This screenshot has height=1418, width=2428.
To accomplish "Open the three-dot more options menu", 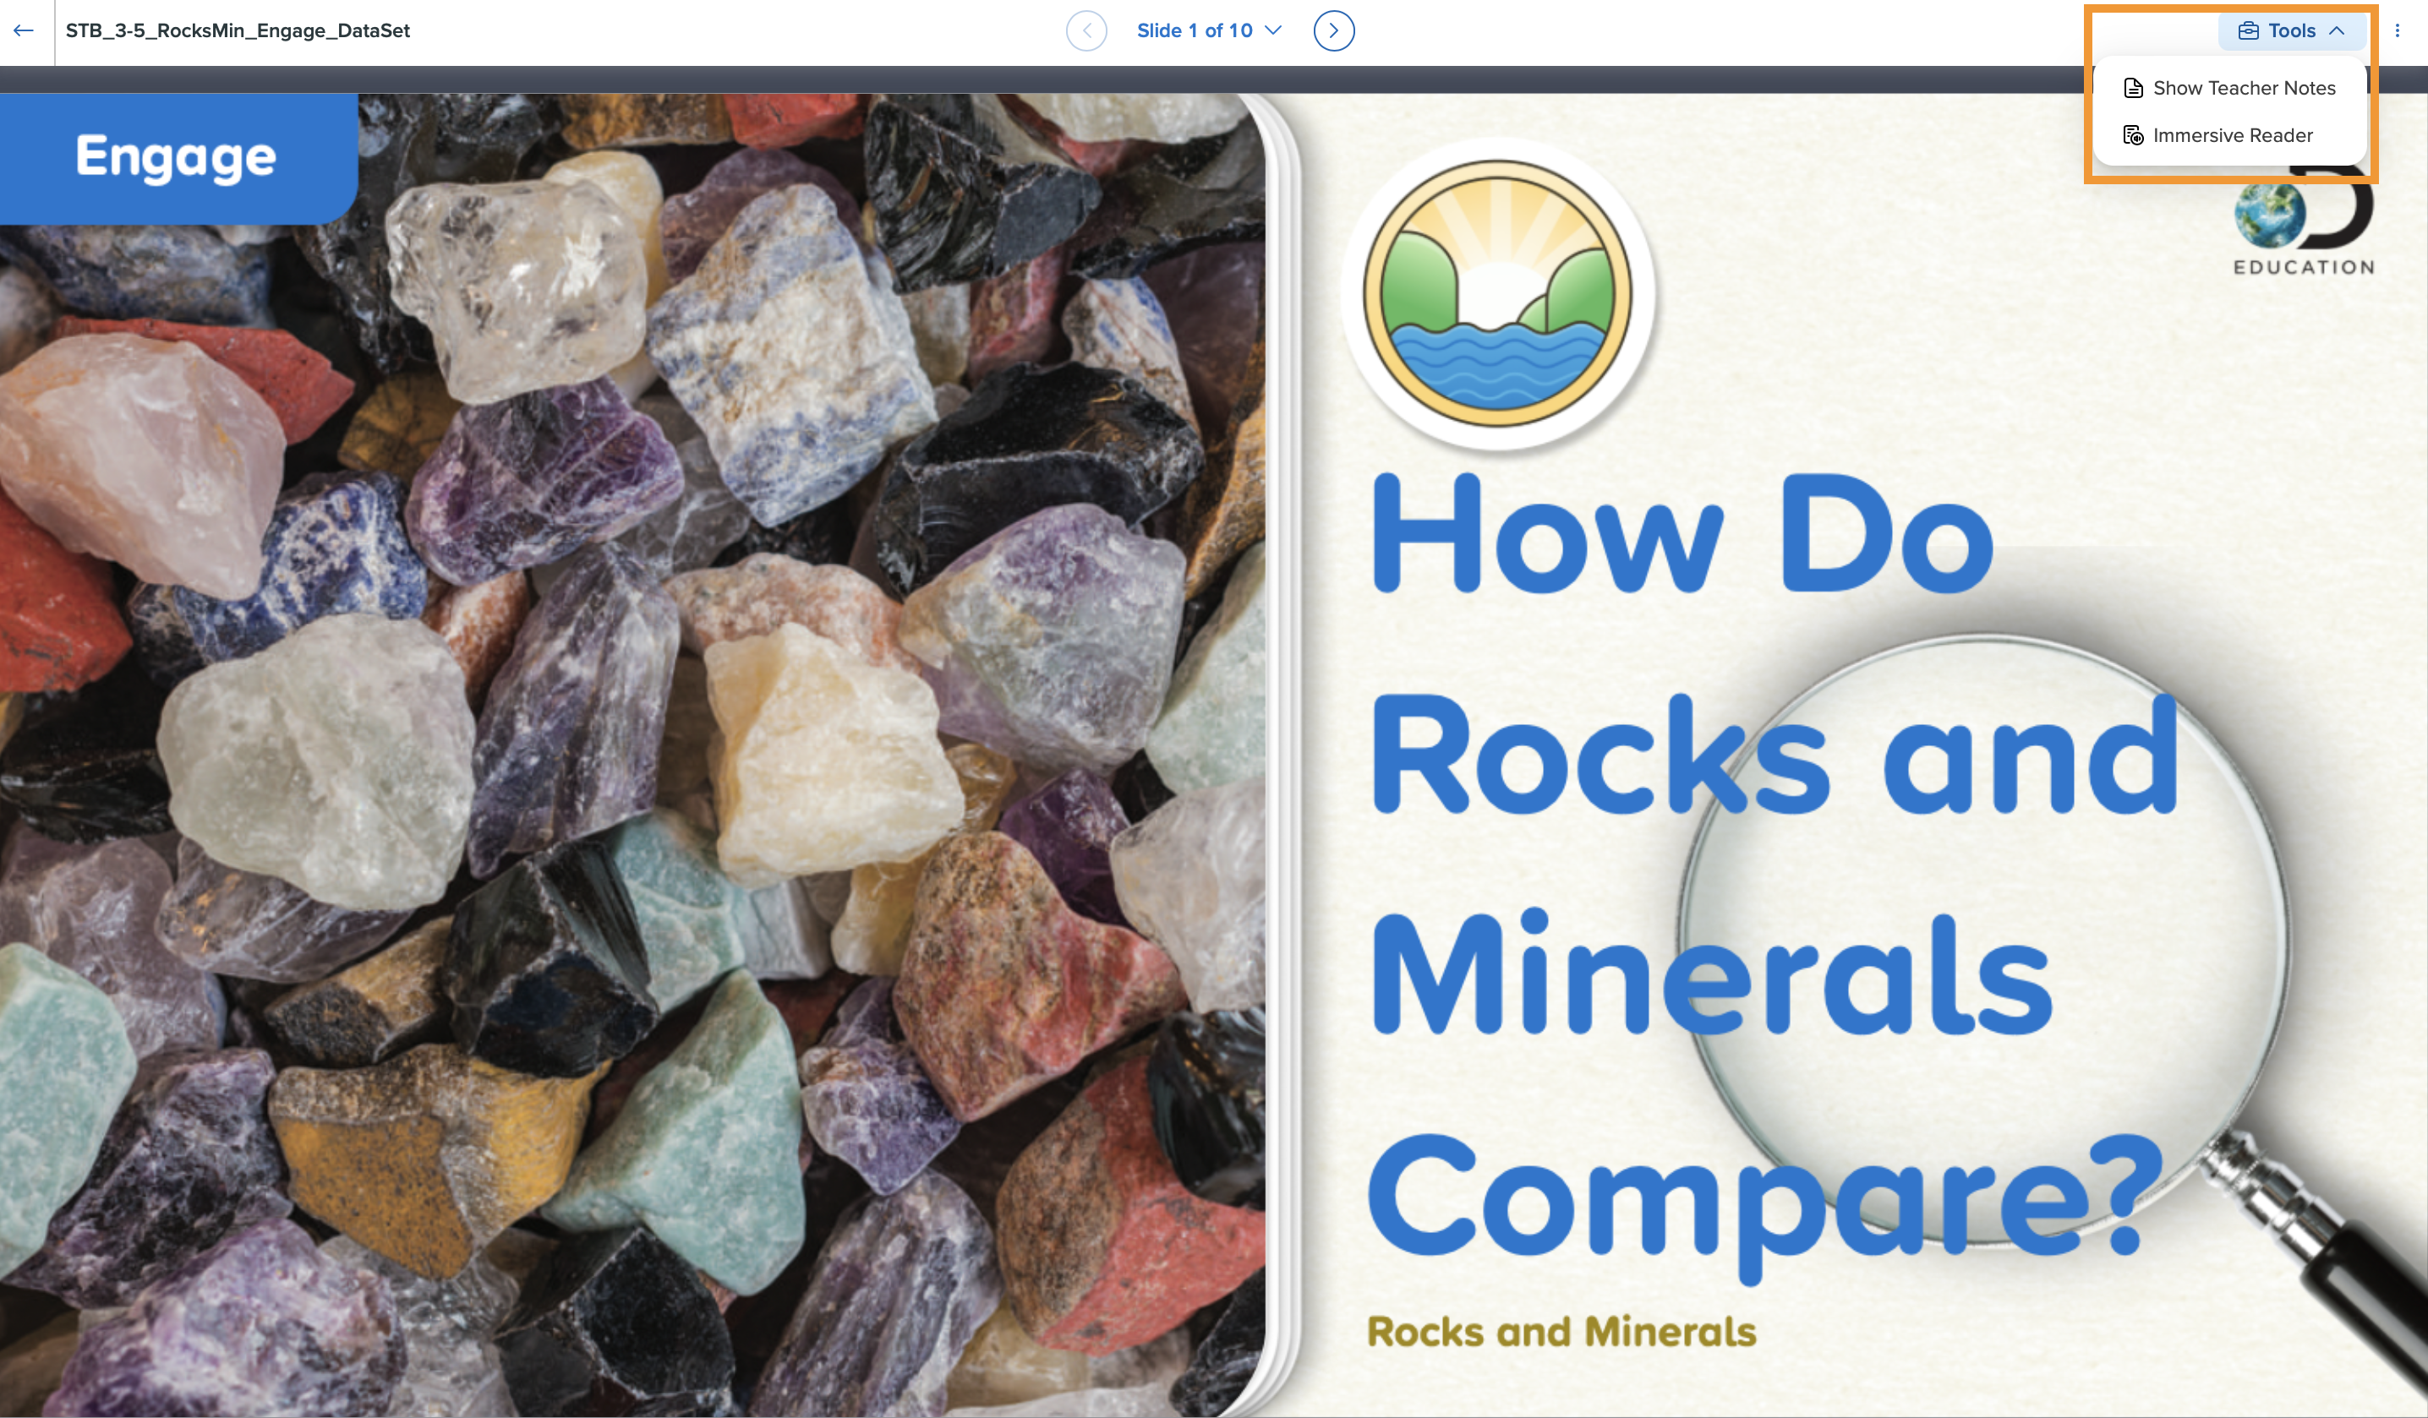I will (x=2398, y=30).
